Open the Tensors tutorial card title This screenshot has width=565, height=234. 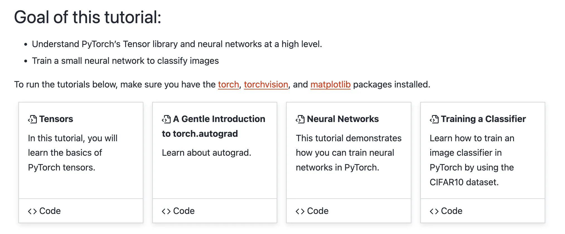click(x=56, y=119)
